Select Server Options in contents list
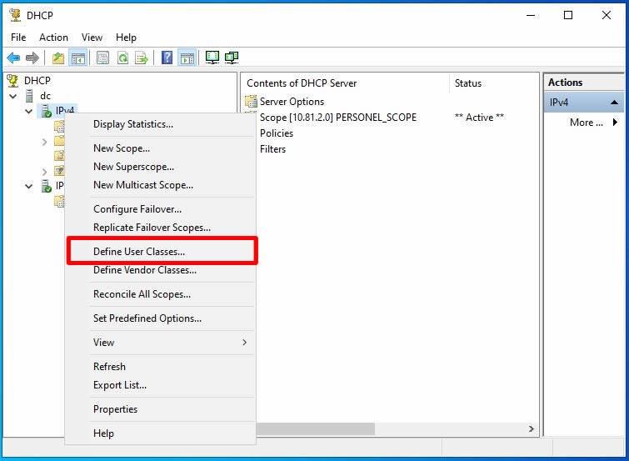This screenshot has height=461, width=629. pyautogui.click(x=292, y=102)
